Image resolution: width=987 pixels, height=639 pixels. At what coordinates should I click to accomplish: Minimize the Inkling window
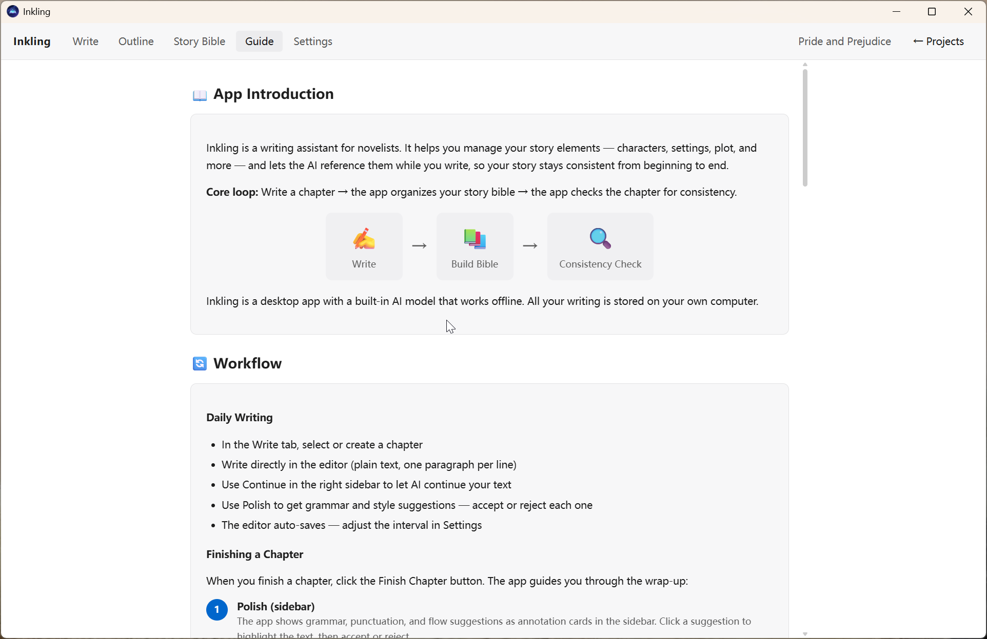pyautogui.click(x=897, y=11)
